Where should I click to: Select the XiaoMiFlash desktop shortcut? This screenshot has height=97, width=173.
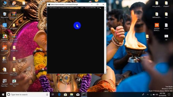pos(14,4)
